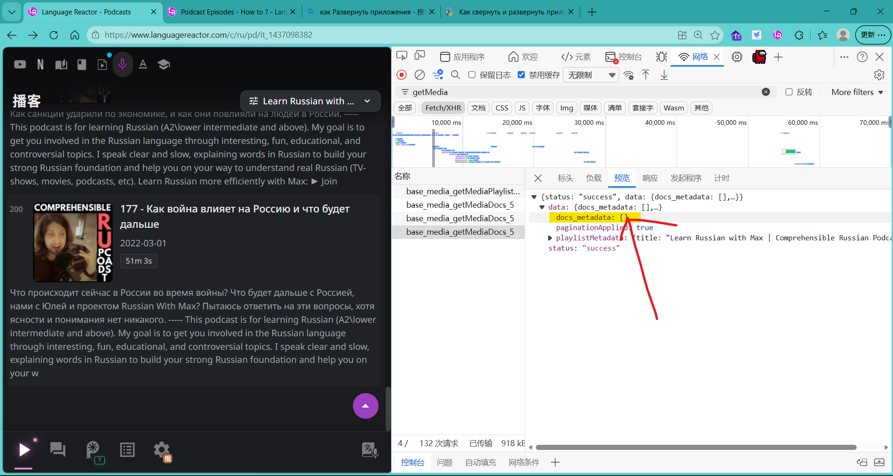Stop recording network log
The height and width of the screenshot is (476, 893).
402,75
